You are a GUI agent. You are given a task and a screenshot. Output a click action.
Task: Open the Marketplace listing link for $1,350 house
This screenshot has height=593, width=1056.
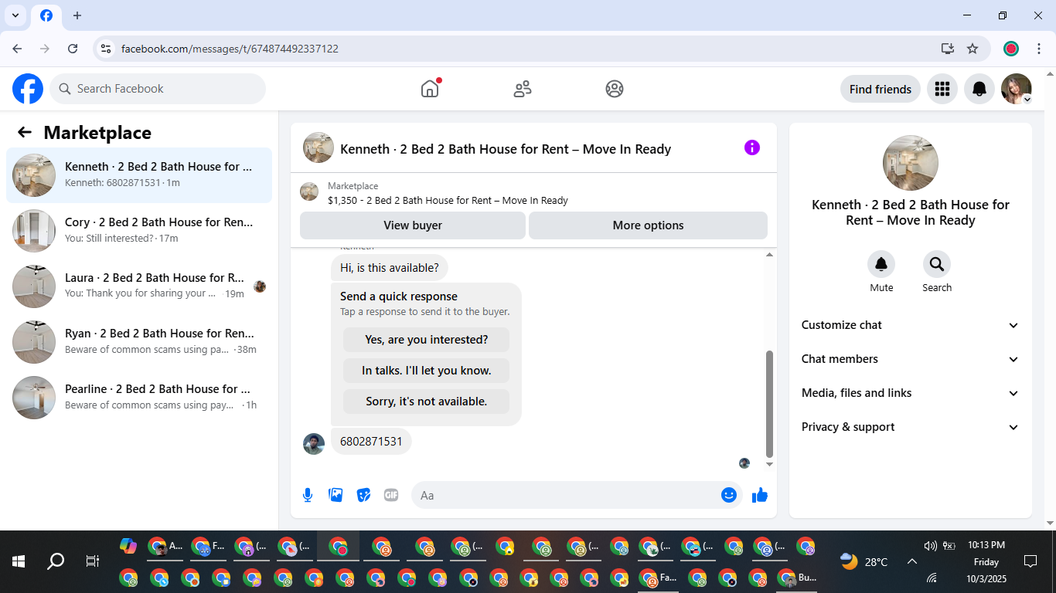(448, 201)
